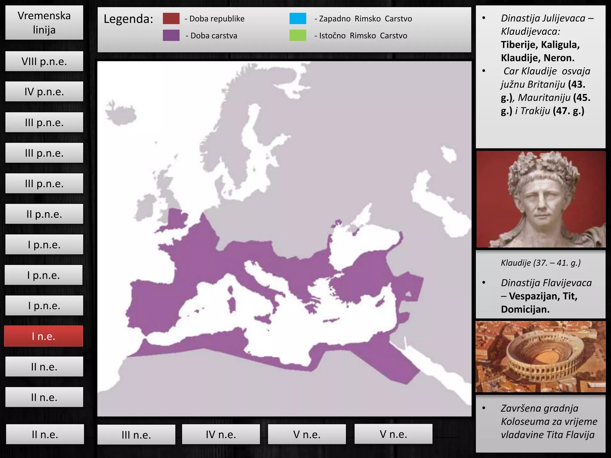
Task: Click the Dinastija Flavijevaca text box
Action: tap(541, 296)
